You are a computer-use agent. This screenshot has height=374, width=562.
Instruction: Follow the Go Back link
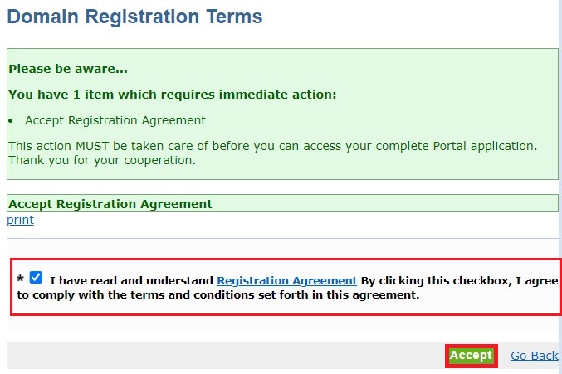click(534, 356)
